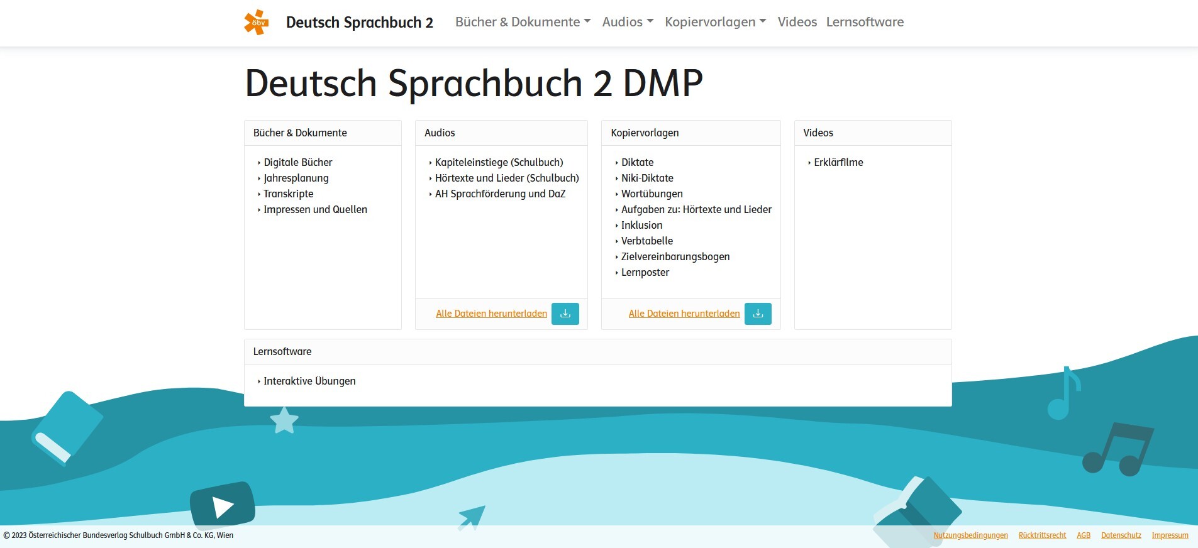Click the download icon in Kopiervorlagen panel
The image size is (1198, 548).
pos(758,314)
